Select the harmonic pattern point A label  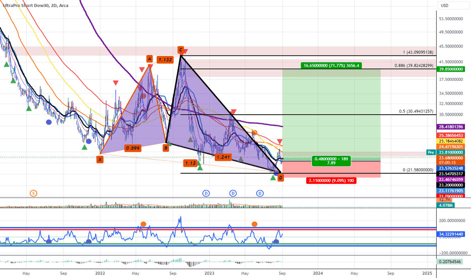click(150, 59)
